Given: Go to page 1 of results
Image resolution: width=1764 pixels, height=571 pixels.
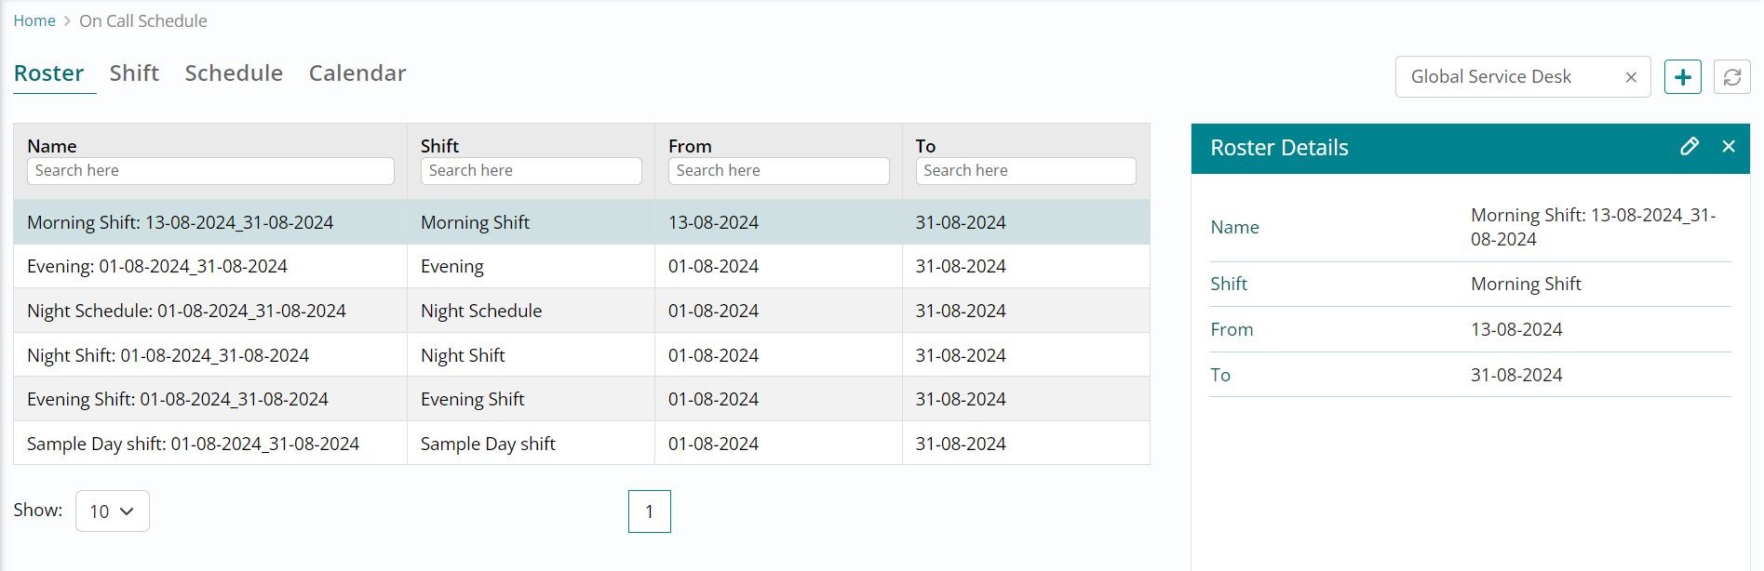Looking at the screenshot, I should point(649,511).
